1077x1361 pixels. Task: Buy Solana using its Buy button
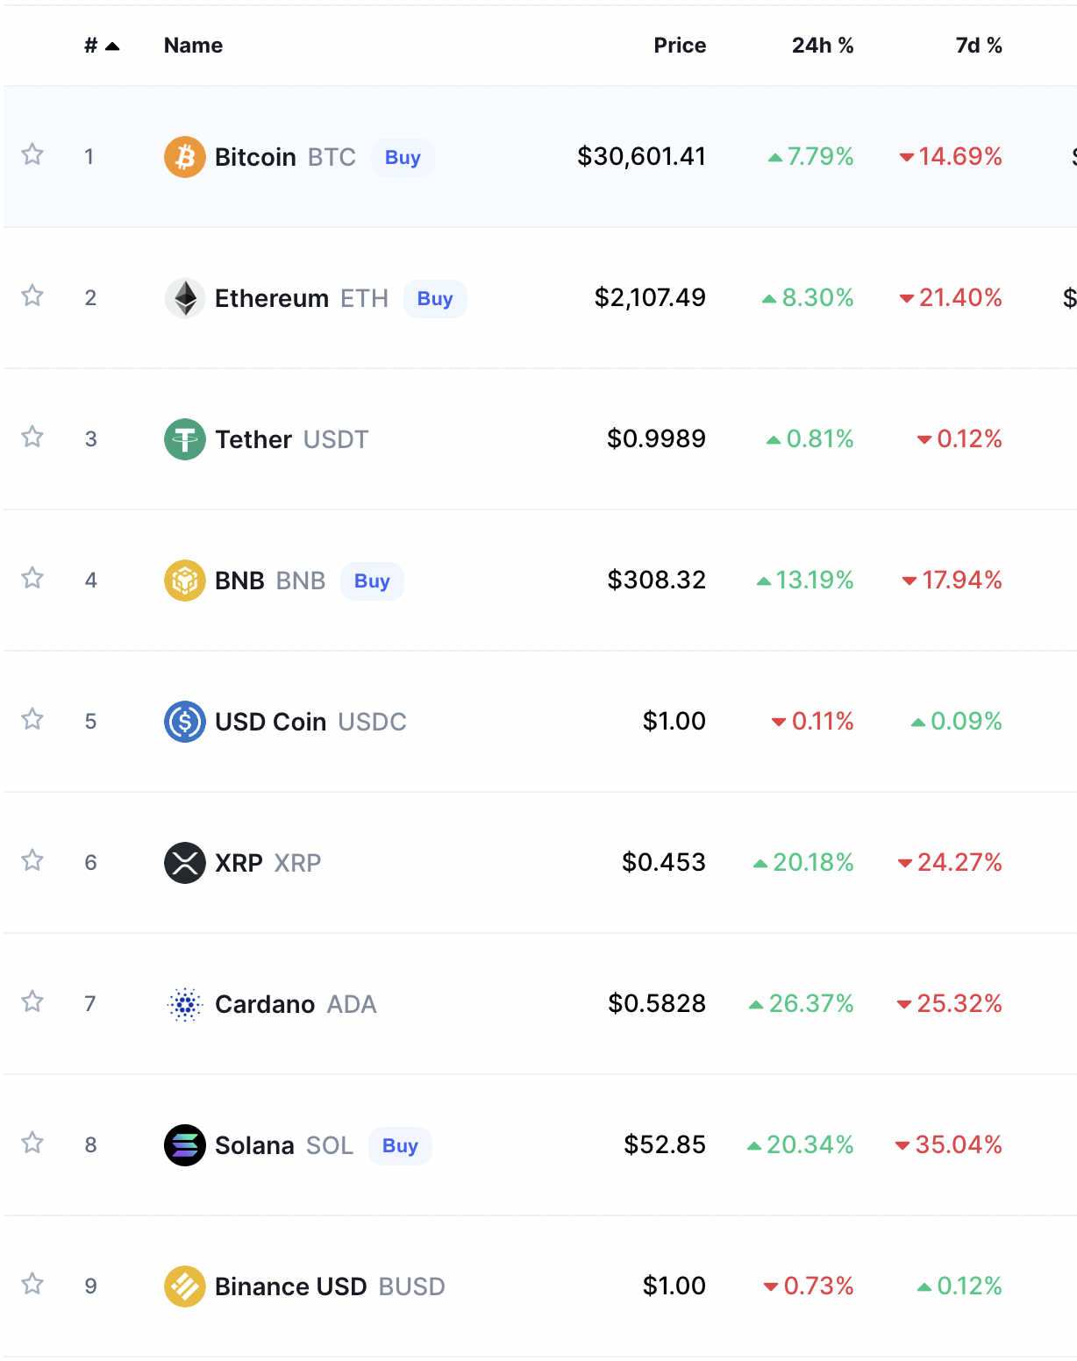pyautogui.click(x=400, y=1146)
